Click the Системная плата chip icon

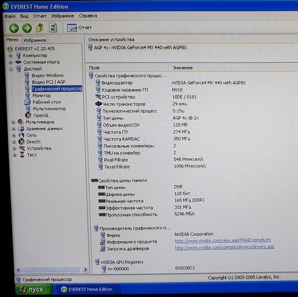point(19,62)
